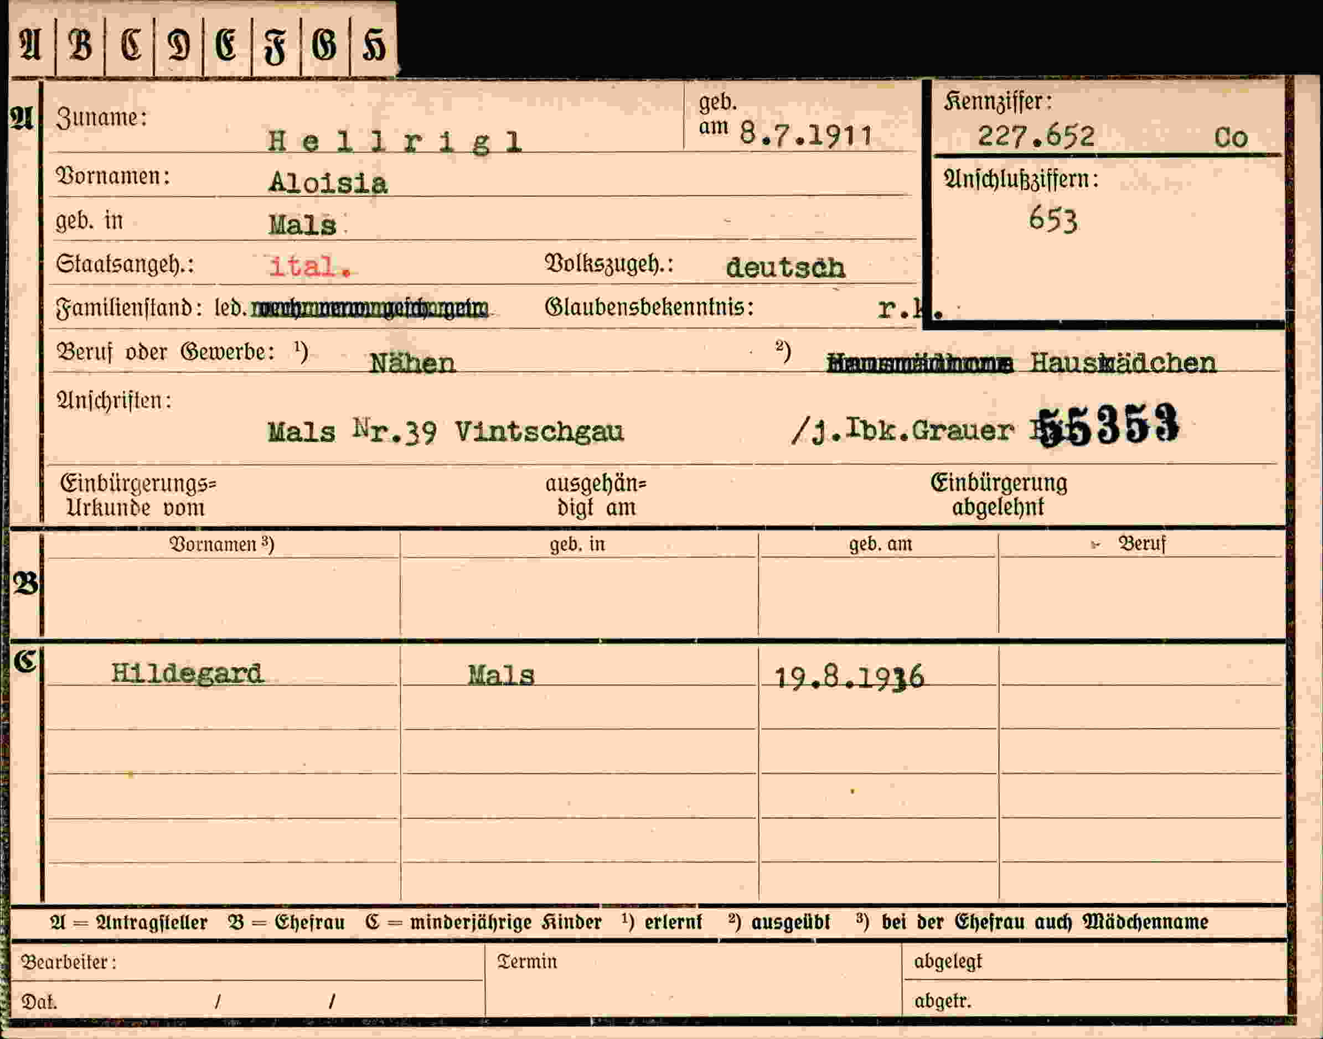This screenshot has width=1323, height=1039.
Task: Click the 'Glaubensbekenntnis:' label
Action: (x=649, y=307)
